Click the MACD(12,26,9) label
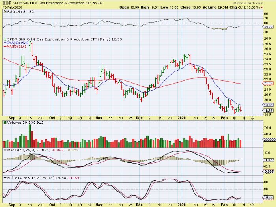The width and height of the screenshot is (276, 207). tap(21, 150)
